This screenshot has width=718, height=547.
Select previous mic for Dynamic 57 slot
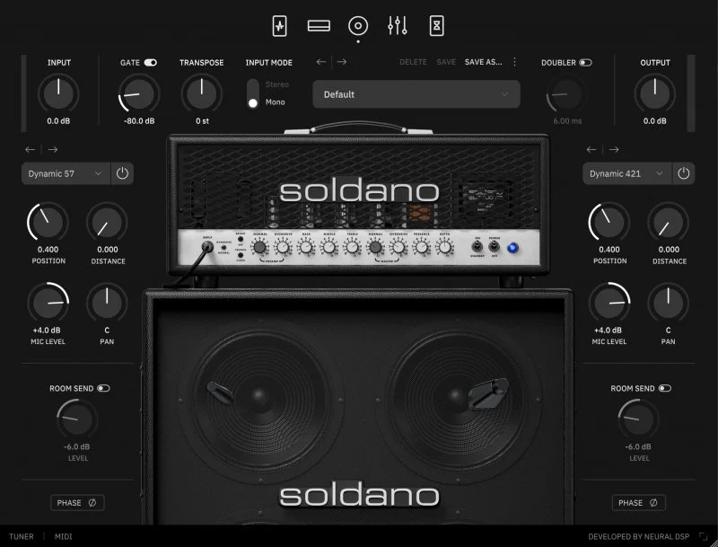[x=31, y=149]
